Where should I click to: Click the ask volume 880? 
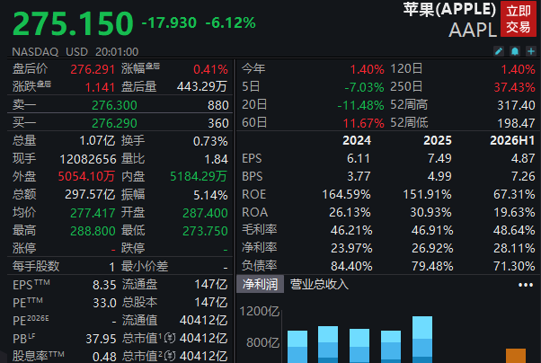[218, 105]
